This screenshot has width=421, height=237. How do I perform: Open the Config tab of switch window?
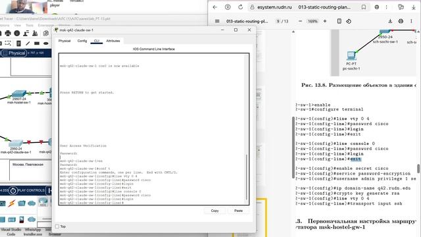pos(82,41)
